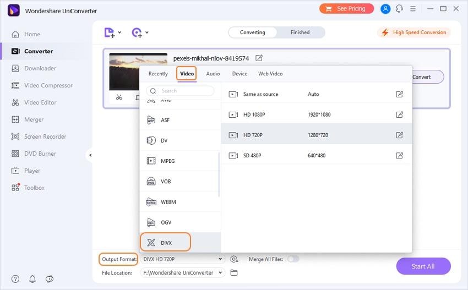The image size is (468, 290).
Task: Click the format list scrollbar
Action: [x=219, y=174]
